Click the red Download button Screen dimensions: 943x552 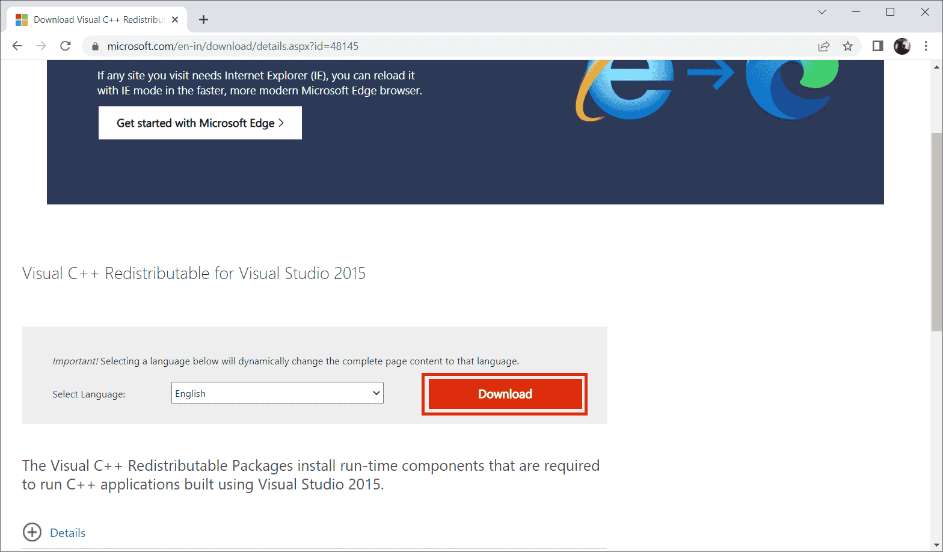click(x=505, y=394)
